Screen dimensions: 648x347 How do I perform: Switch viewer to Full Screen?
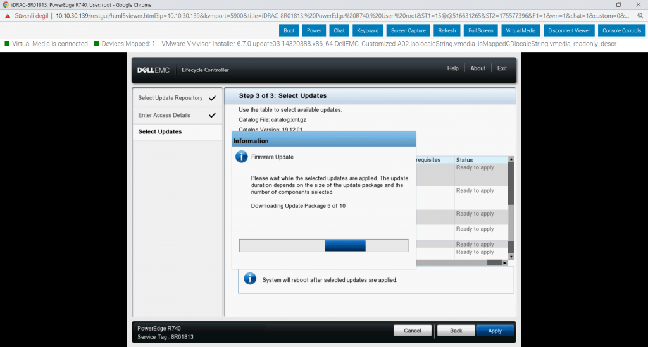(480, 30)
